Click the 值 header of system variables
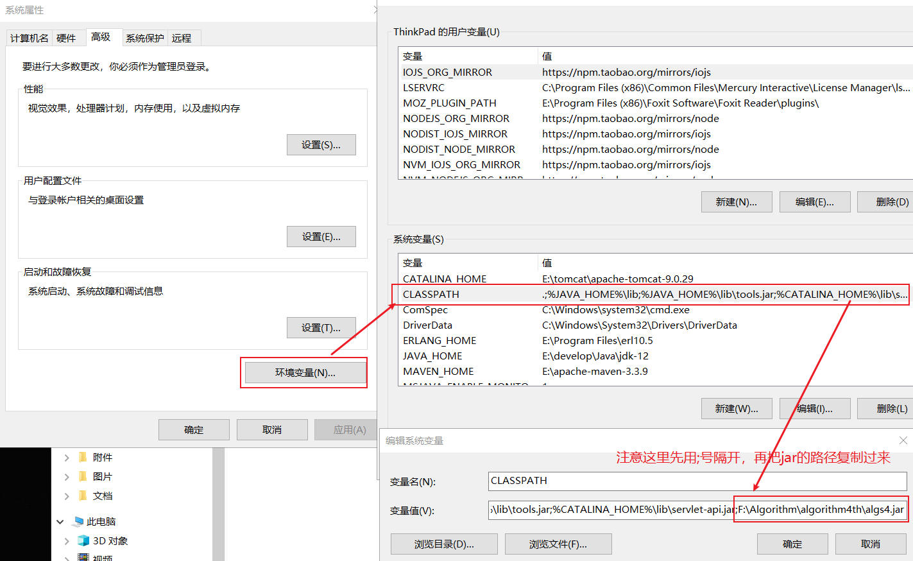913x561 pixels. point(725,263)
